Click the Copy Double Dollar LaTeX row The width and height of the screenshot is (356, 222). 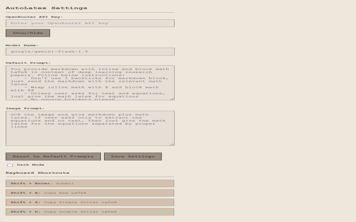(90, 211)
